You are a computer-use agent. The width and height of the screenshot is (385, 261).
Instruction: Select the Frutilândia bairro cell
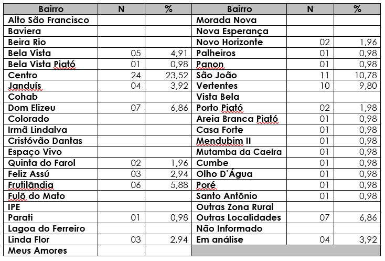click(x=50, y=185)
